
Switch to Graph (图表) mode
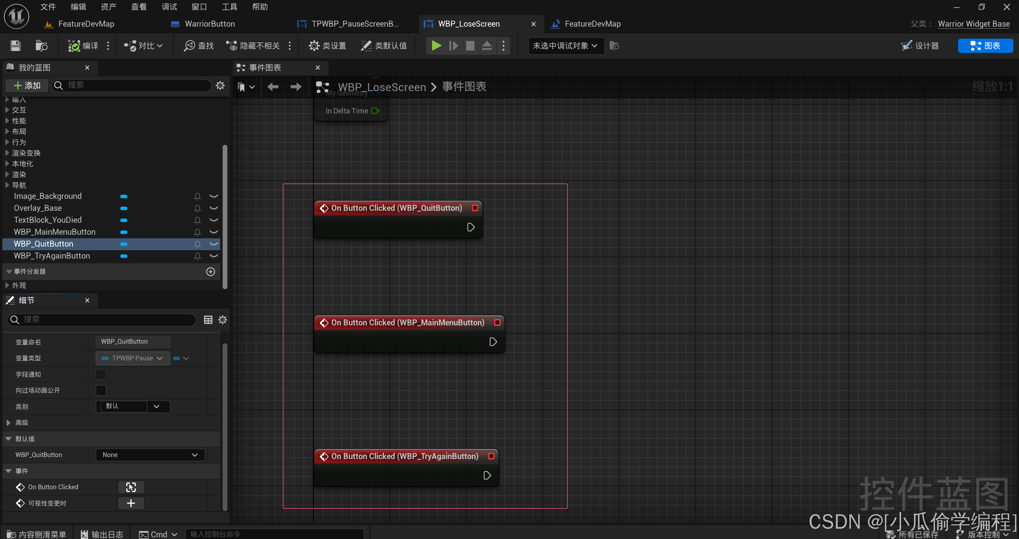985,46
